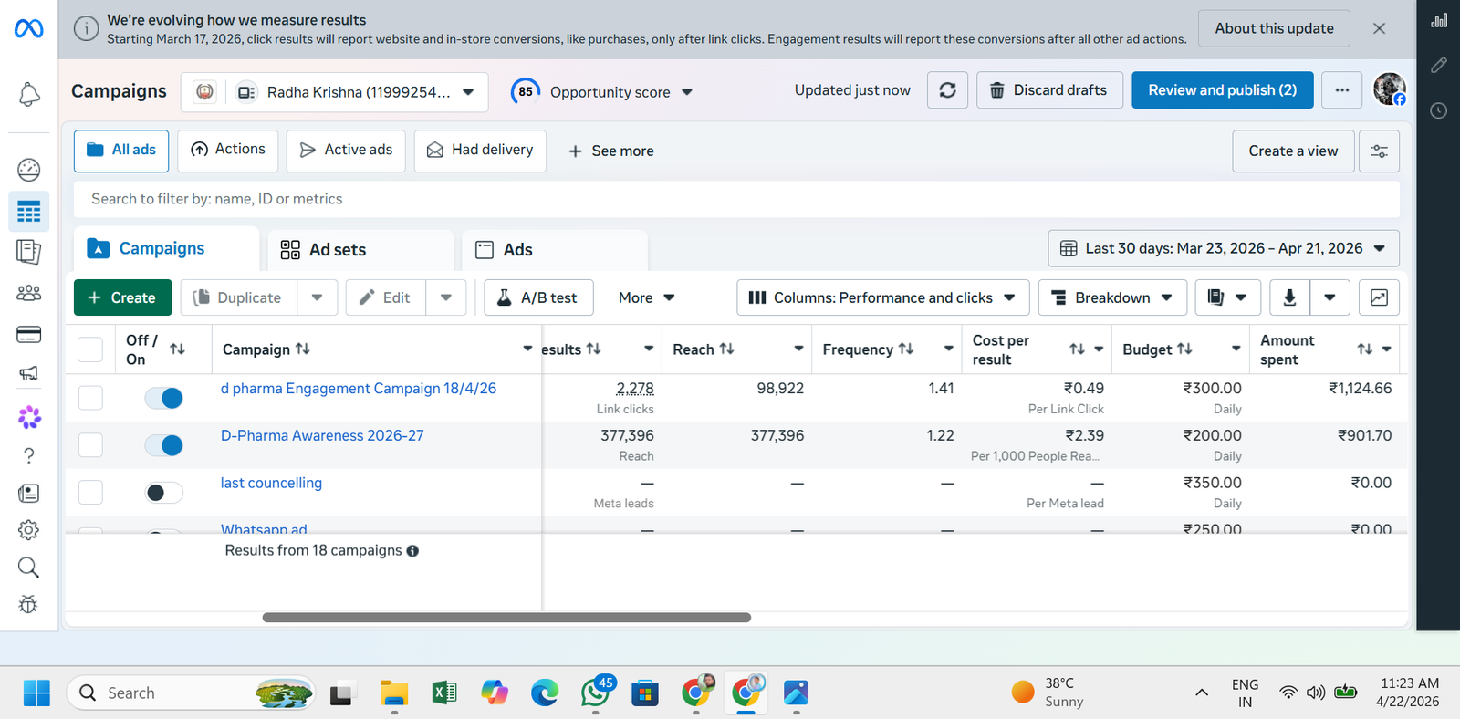Expand the Edit options arrow
The image size is (1460, 719).
[446, 297]
